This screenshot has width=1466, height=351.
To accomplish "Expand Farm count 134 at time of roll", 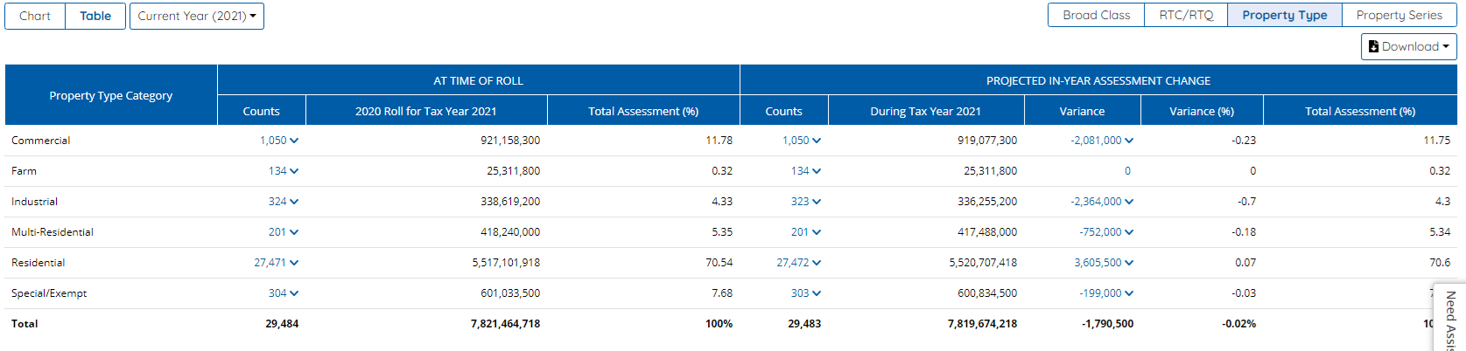I will 284,171.
